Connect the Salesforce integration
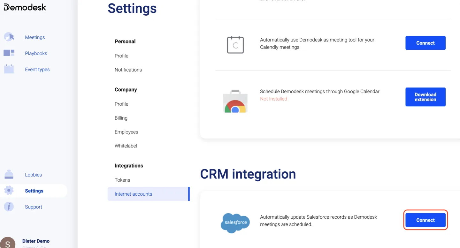Image resolution: width=460 pixels, height=248 pixels. [x=425, y=220]
